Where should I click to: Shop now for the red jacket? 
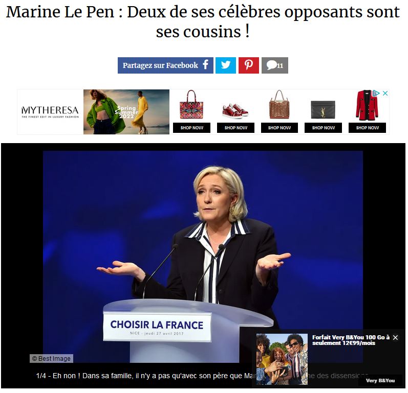pyautogui.click(x=367, y=128)
